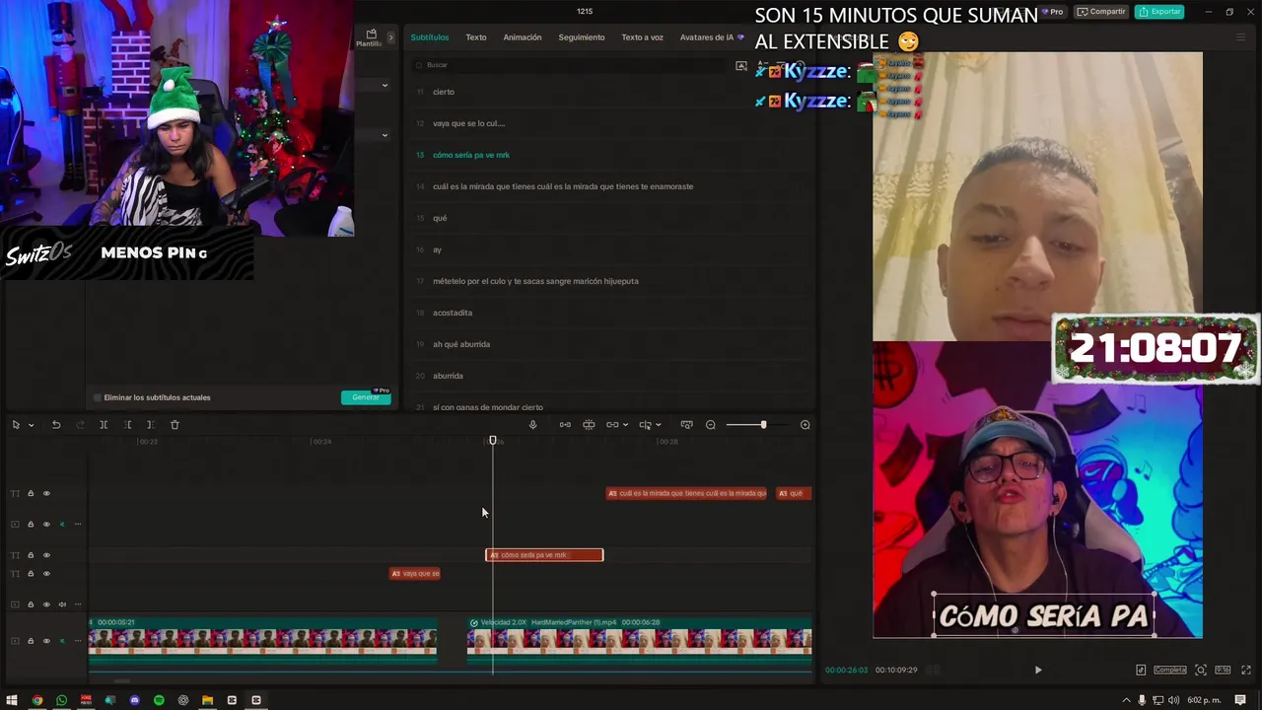This screenshot has height=710, width=1262.
Task: Delete the selected clip with trash icon
Action: tap(175, 425)
